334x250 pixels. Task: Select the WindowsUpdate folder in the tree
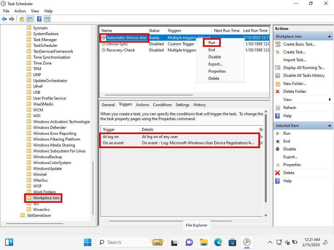pyautogui.click(x=47, y=169)
